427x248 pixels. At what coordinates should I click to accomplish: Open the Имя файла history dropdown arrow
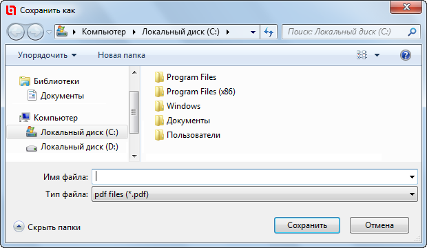pos(412,177)
